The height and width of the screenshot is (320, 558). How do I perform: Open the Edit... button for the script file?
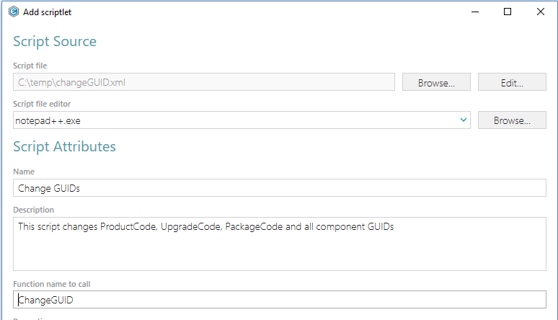pos(512,82)
